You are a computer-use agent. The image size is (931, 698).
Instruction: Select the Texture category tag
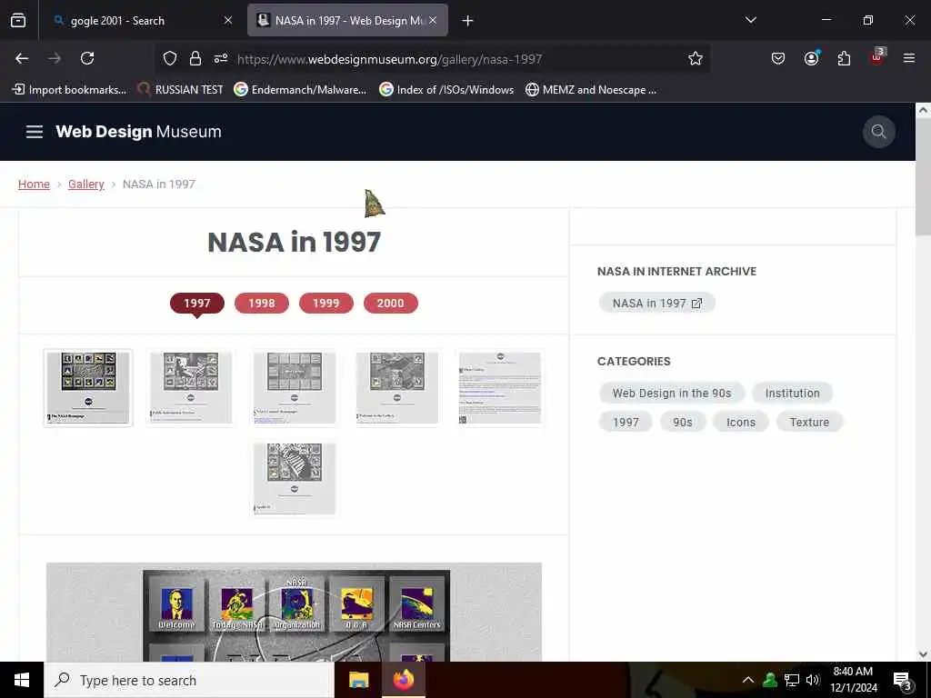click(x=809, y=422)
